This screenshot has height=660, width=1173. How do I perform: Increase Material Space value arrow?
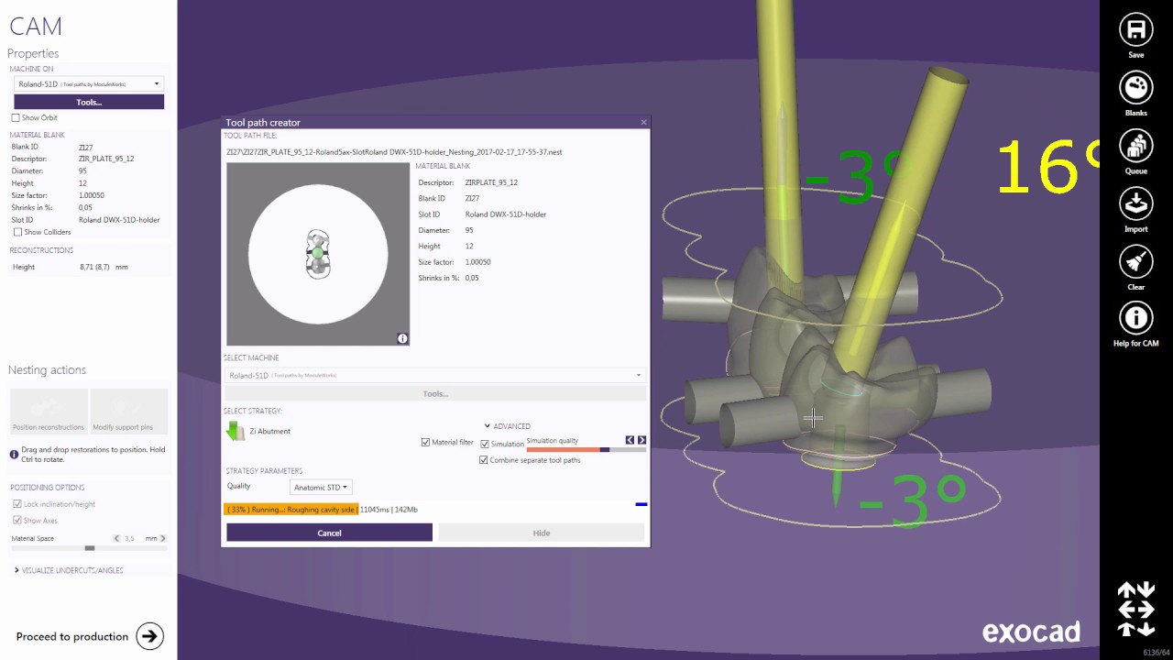point(163,538)
